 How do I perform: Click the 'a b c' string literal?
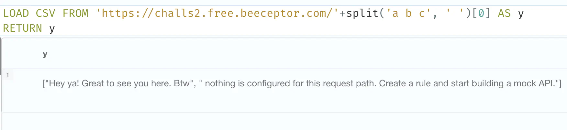pos(408,13)
